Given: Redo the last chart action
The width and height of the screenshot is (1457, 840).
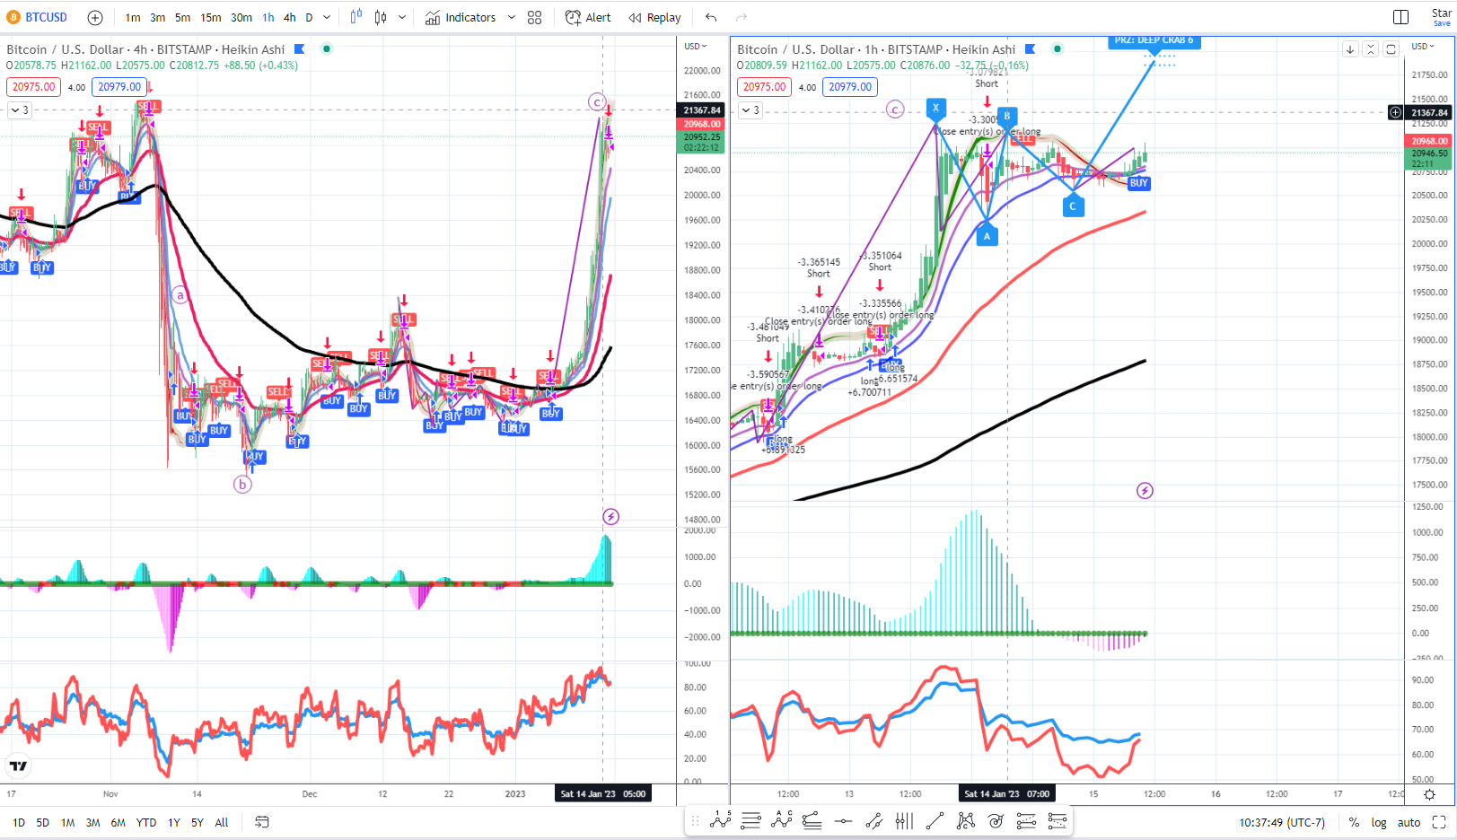Looking at the screenshot, I should [x=742, y=17].
